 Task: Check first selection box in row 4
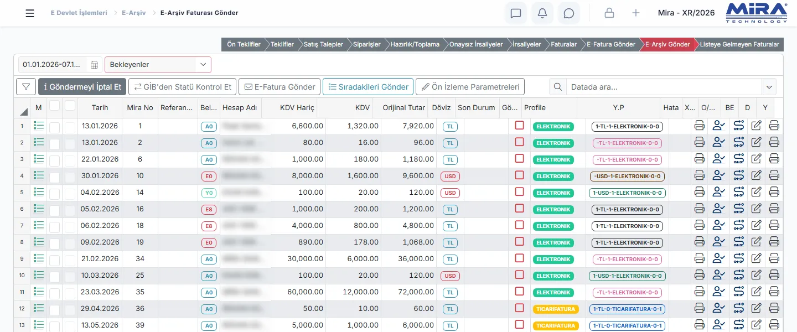coord(54,177)
